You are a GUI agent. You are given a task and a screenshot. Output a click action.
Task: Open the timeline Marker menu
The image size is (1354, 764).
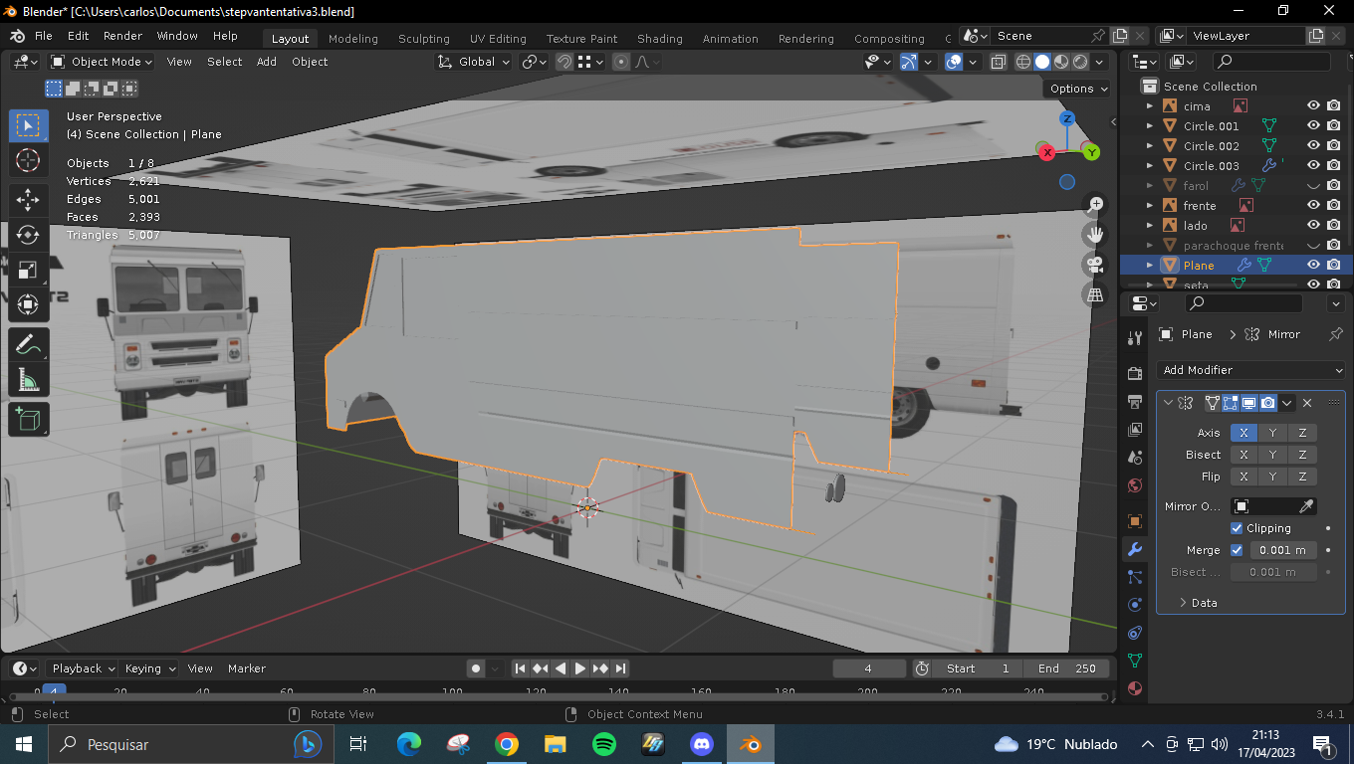click(x=247, y=668)
